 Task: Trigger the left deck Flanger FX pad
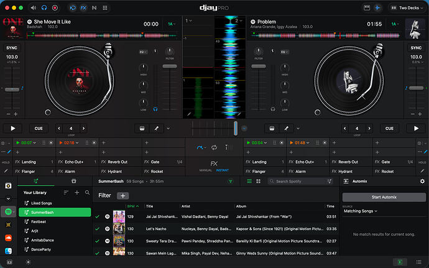(34, 172)
